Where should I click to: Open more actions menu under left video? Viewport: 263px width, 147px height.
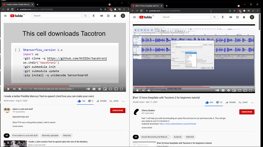click(123, 101)
